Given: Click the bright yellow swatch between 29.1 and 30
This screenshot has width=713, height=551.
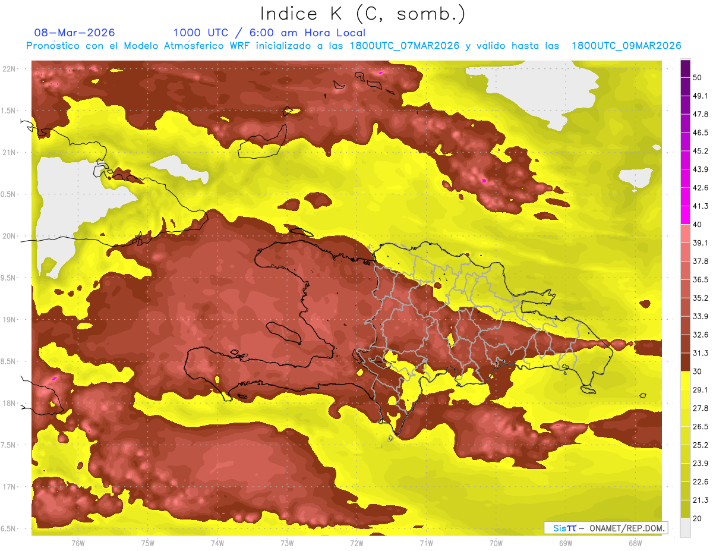Looking at the screenshot, I should click(x=685, y=380).
